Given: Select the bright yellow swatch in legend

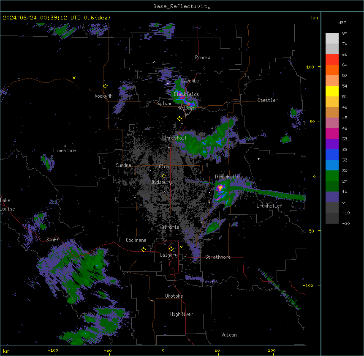Looking at the screenshot, I should (x=332, y=91).
